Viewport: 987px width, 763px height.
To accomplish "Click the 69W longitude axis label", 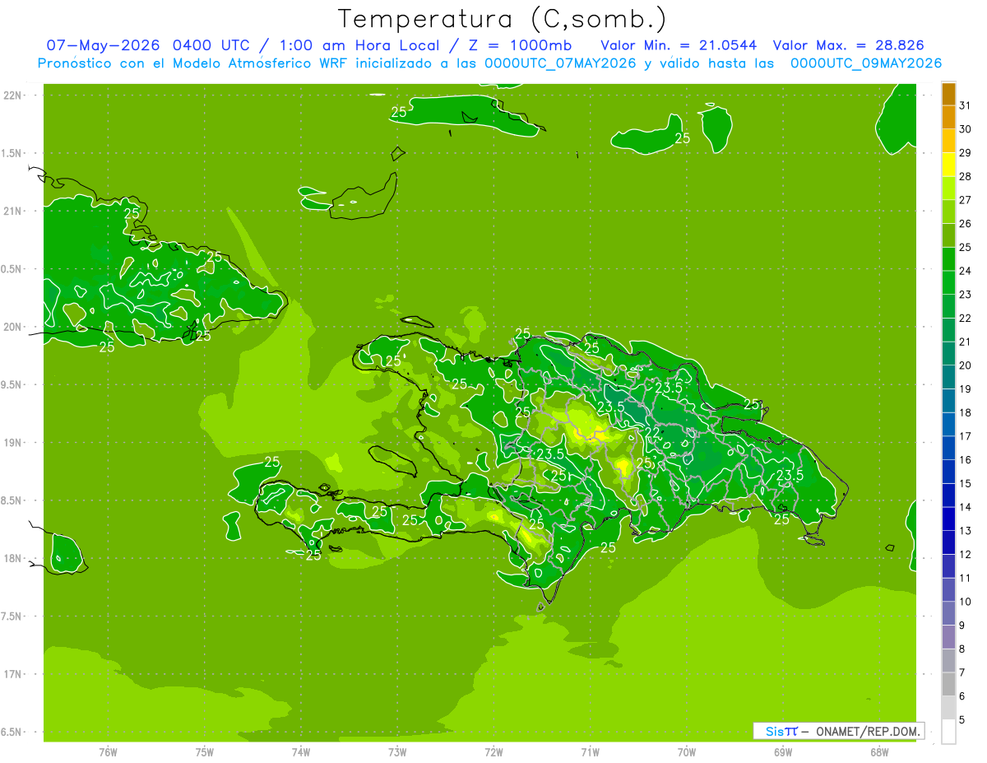I will (783, 752).
